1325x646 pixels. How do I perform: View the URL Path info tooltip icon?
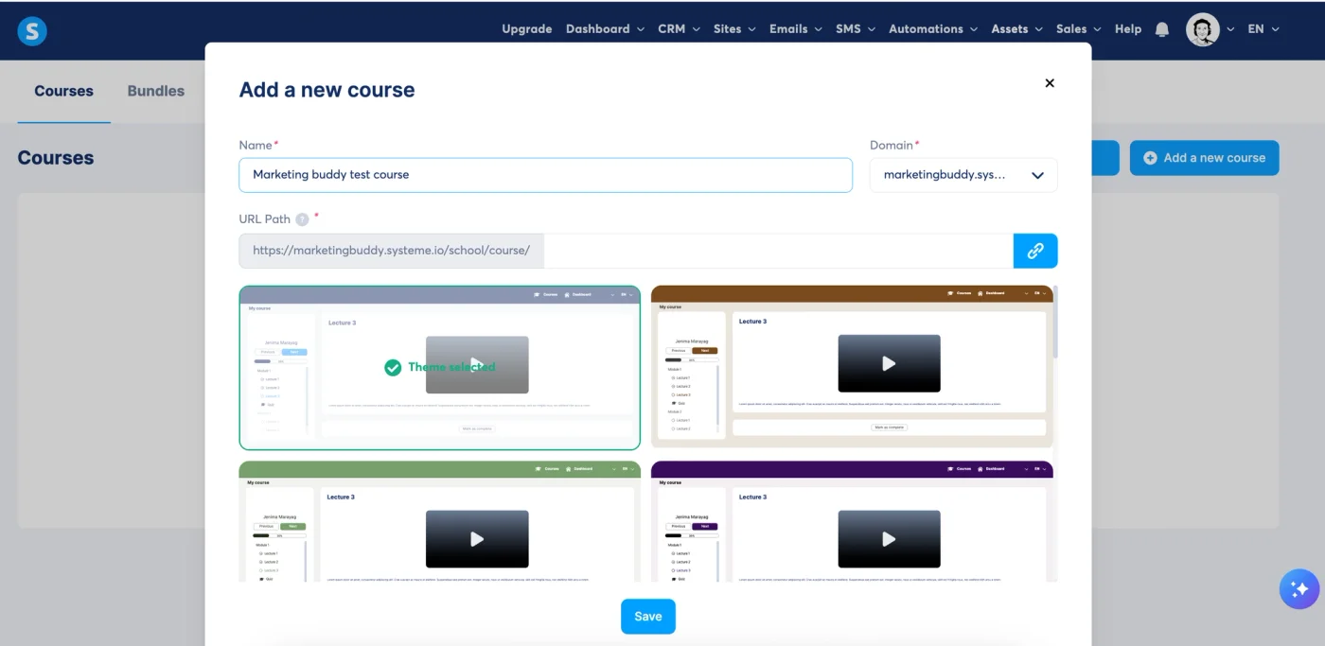[301, 218]
